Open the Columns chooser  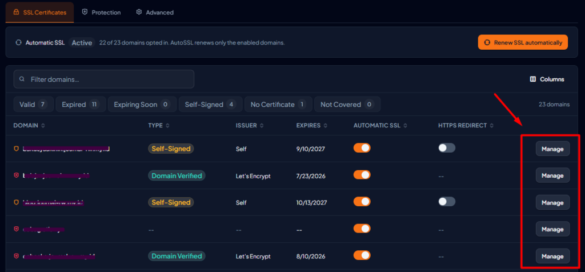click(x=547, y=79)
